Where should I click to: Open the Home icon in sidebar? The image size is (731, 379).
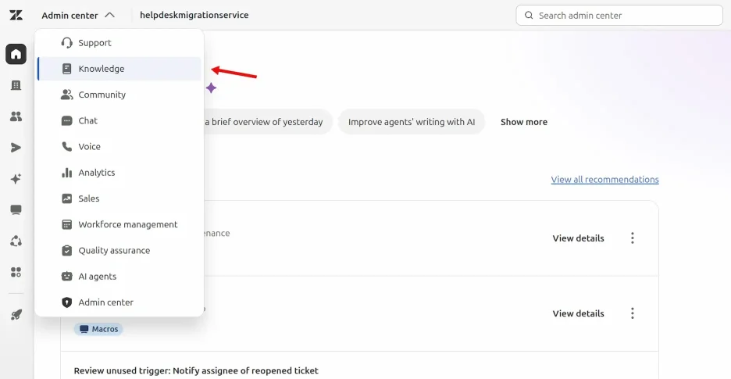point(16,54)
